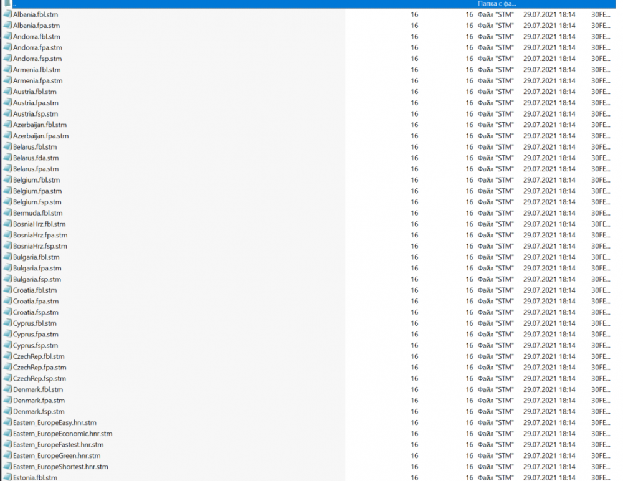Click the file icon beside Belarus.fda.stm
This screenshot has width=623, height=481.
click(x=7, y=158)
